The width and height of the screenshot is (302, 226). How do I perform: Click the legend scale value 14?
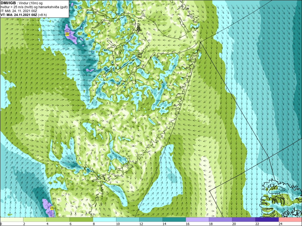click(x=164, y=224)
